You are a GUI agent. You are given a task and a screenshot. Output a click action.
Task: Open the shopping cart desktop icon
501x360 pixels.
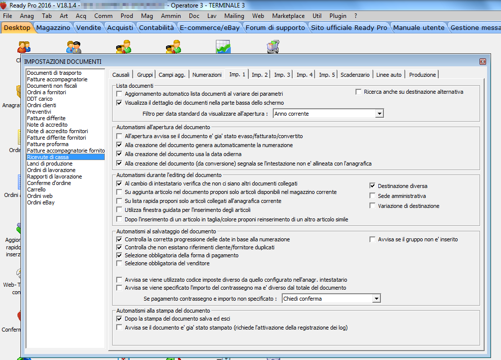click(x=273, y=47)
